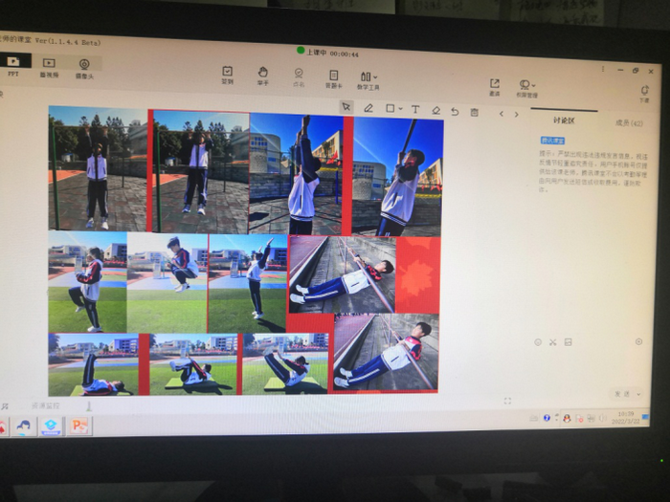Clear annotations with the trash icon
Image resolution: width=670 pixels, height=502 pixels.
click(474, 112)
